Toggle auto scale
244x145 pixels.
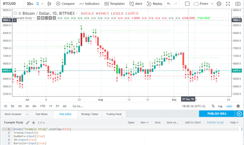point(229,106)
